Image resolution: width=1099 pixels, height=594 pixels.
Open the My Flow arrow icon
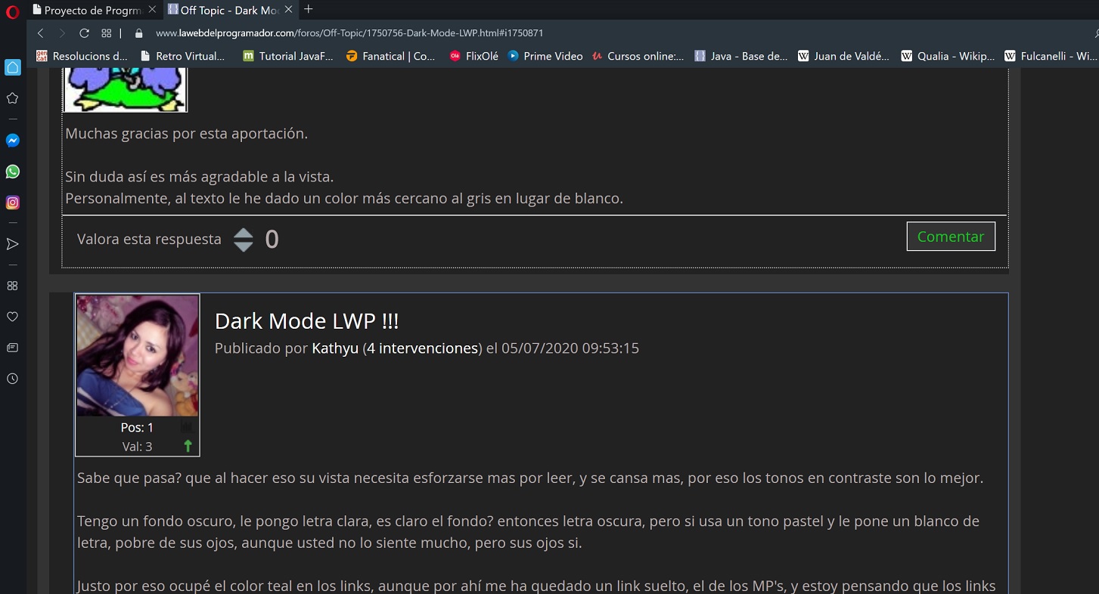pos(12,244)
